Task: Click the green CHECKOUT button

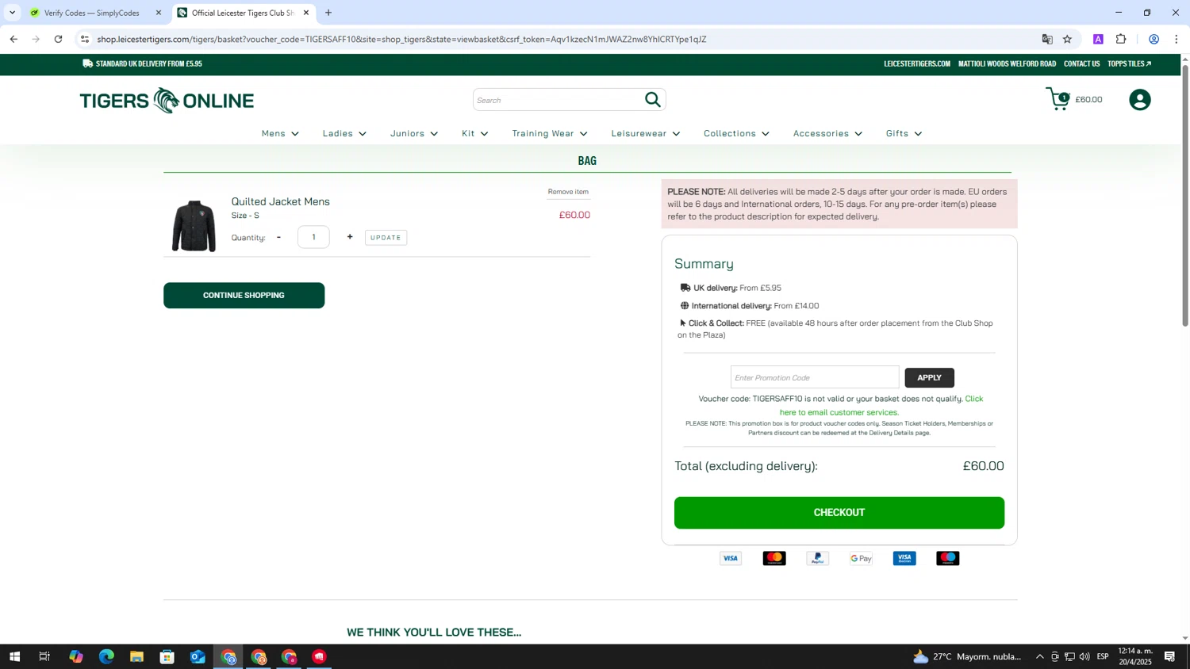Action: coord(839,512)
